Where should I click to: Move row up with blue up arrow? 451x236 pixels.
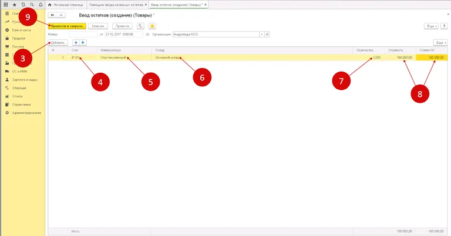tap(75, 43)
